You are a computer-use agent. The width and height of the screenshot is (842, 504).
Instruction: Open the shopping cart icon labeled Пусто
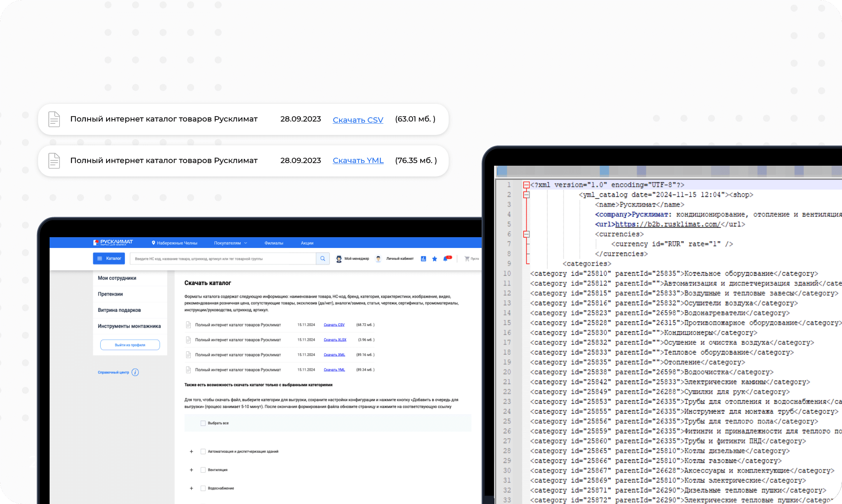point(467,259)
